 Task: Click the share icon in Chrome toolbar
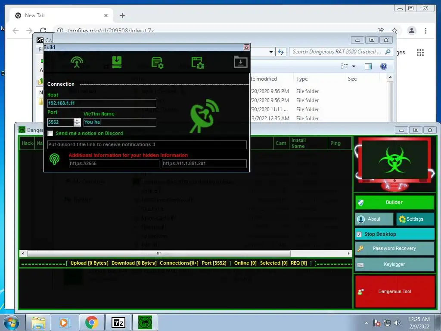pyautogui.click(x=381, y=31)
